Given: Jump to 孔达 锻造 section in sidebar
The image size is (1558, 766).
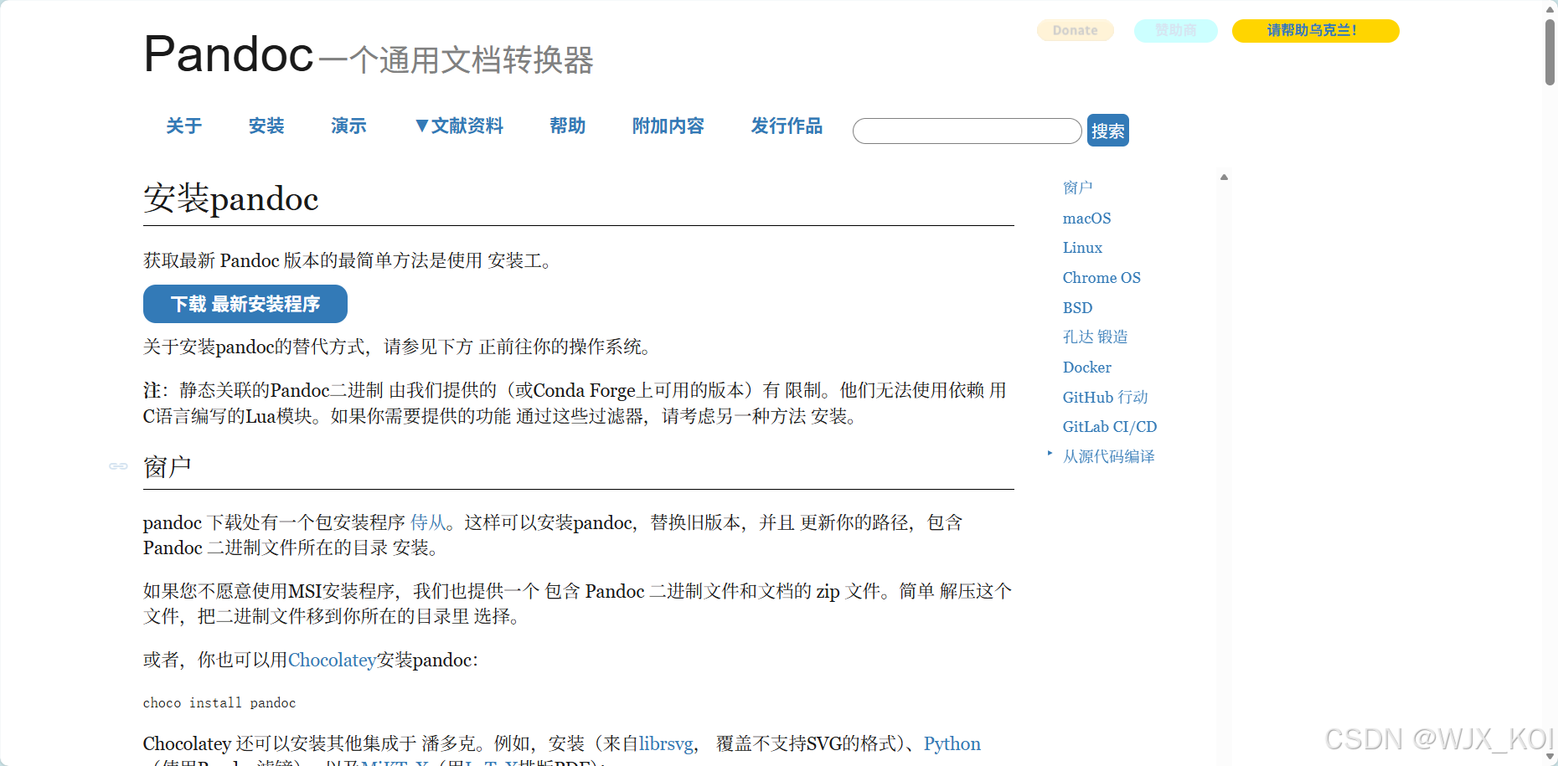Looking at the screenshot, I should [1095, 337].
